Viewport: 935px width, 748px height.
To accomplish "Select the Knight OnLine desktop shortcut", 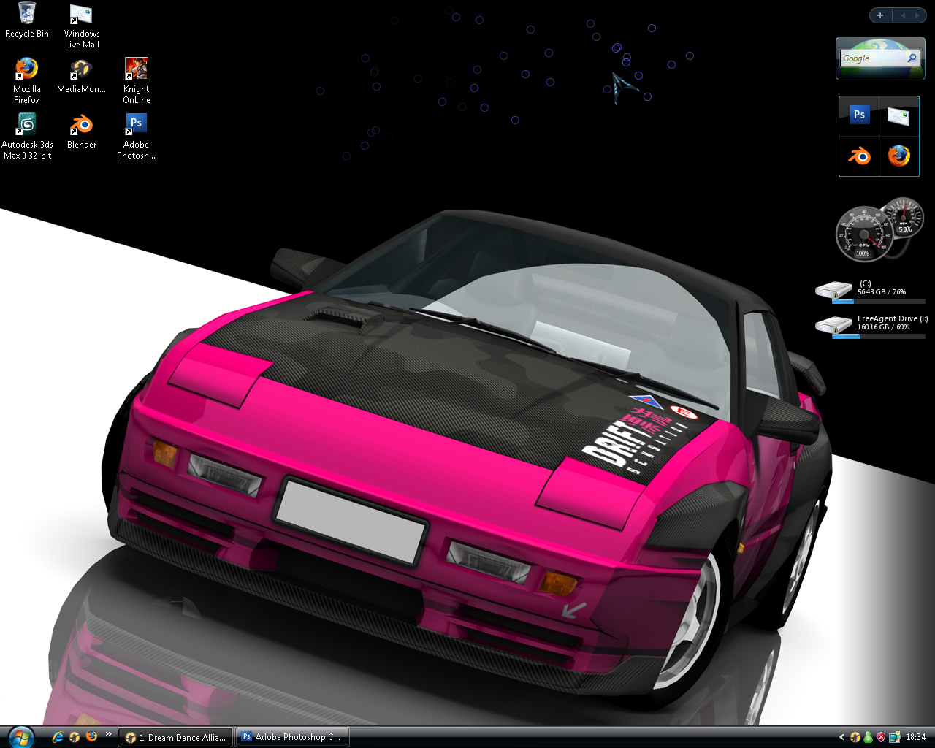I will point(137,80).
